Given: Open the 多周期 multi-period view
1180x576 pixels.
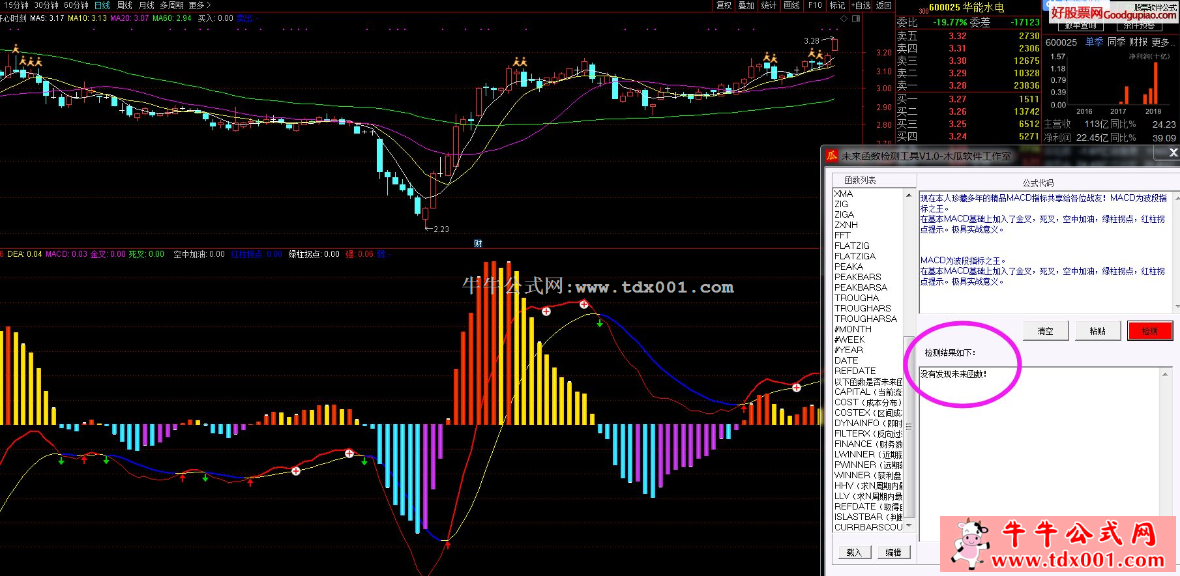Looking at the screenshot, I should [171, 5].
